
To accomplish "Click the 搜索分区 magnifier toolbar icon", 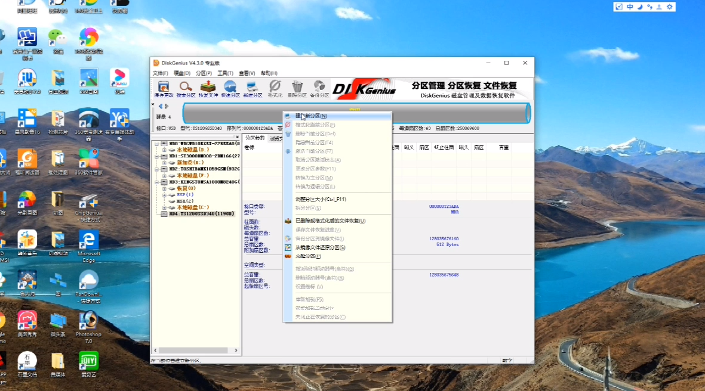I will [186, 89].
